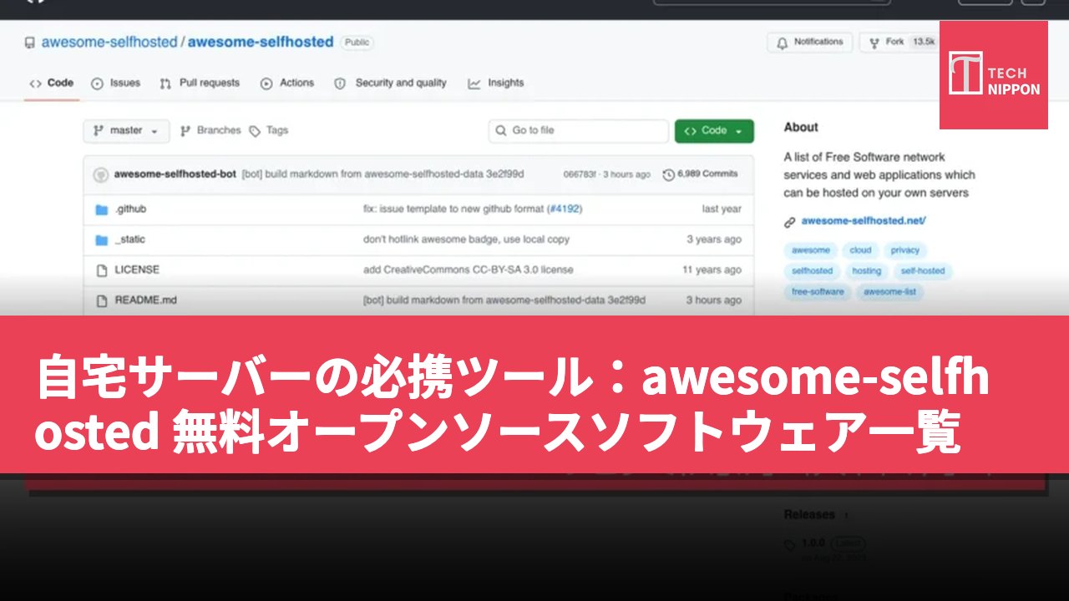
Task: Open the 6,989 Commits history
Action: (701, 174)
